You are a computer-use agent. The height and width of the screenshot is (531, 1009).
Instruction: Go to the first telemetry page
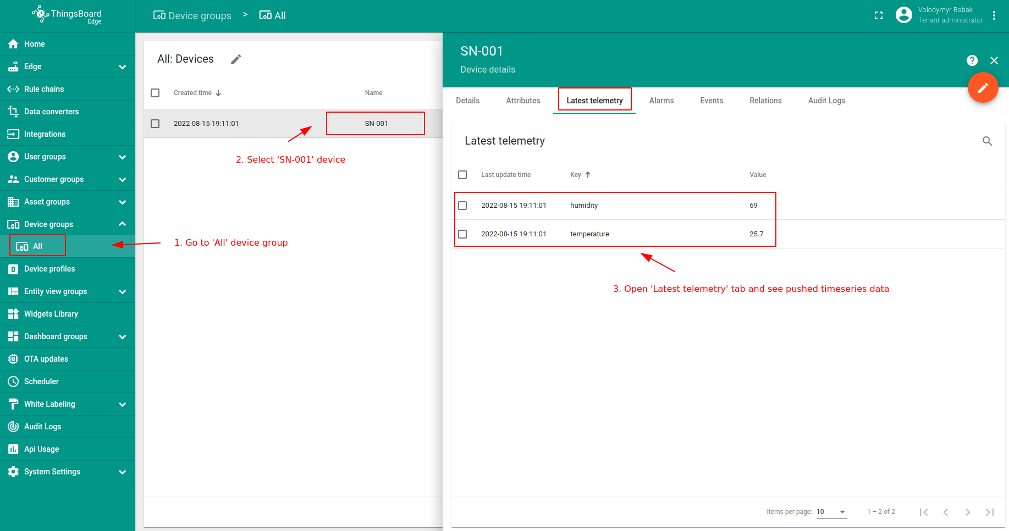point(924,512)
